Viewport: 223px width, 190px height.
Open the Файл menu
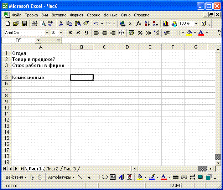16,15
